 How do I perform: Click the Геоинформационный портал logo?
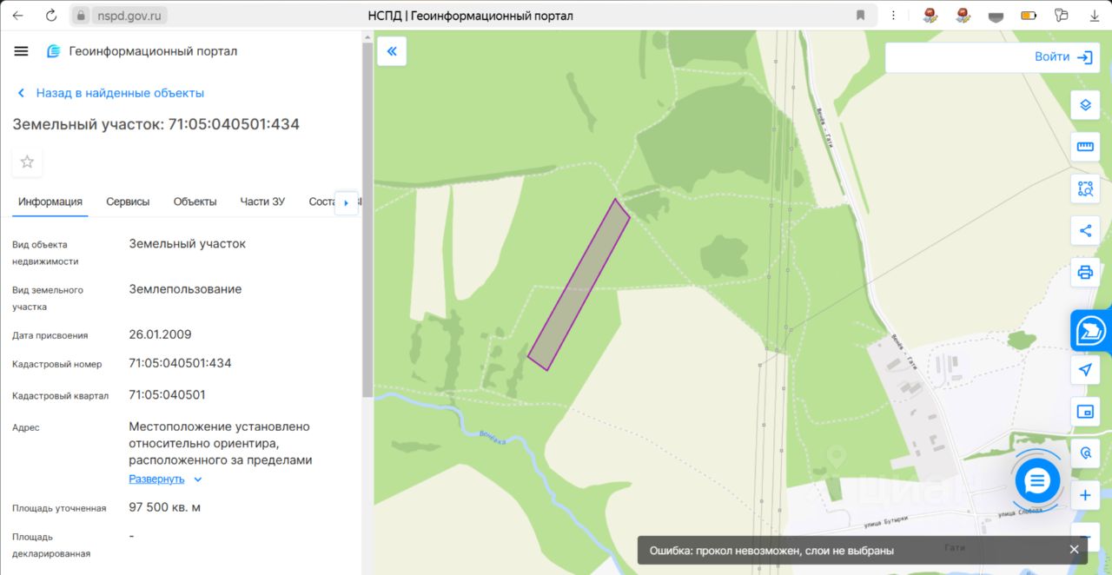tap(54, 51)
